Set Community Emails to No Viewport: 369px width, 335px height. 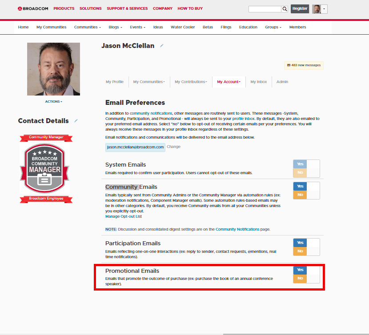(x=300, y=195)
